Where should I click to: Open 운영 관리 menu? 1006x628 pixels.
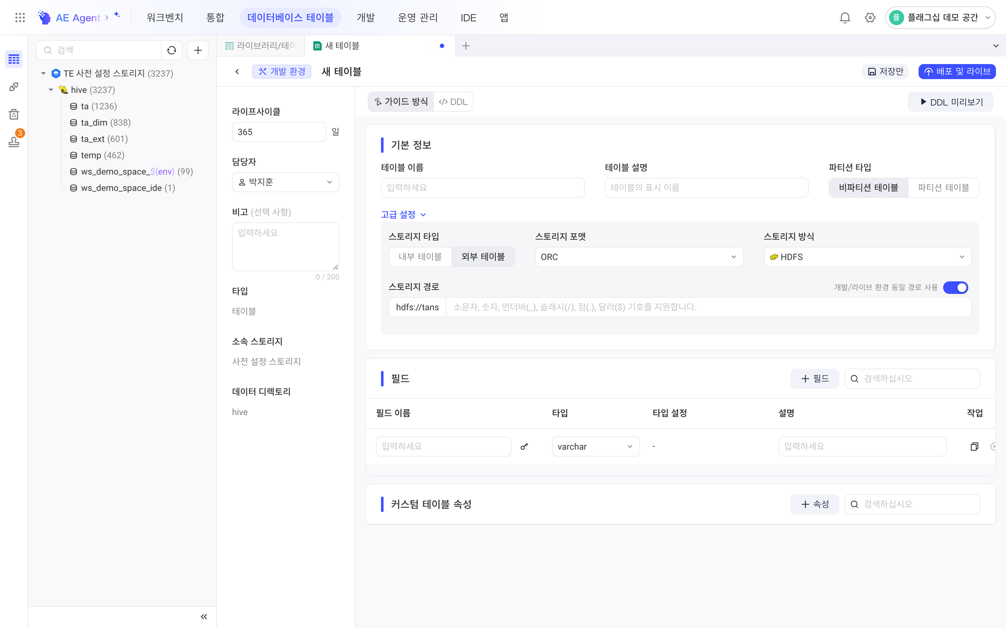click(x=417, y=18)
